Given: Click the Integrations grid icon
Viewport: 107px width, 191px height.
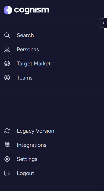Looking at the screenshot, I should [x=7, y=145].
